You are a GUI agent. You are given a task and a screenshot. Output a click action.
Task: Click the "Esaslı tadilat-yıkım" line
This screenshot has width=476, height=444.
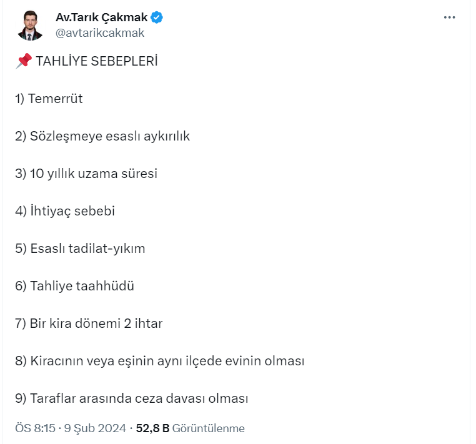pyautogui.click(x=80, y=249)
